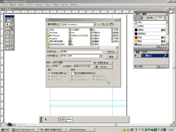Select the Rotating tool in the toolbox
The image size is (176, 132).
point(7,28)
